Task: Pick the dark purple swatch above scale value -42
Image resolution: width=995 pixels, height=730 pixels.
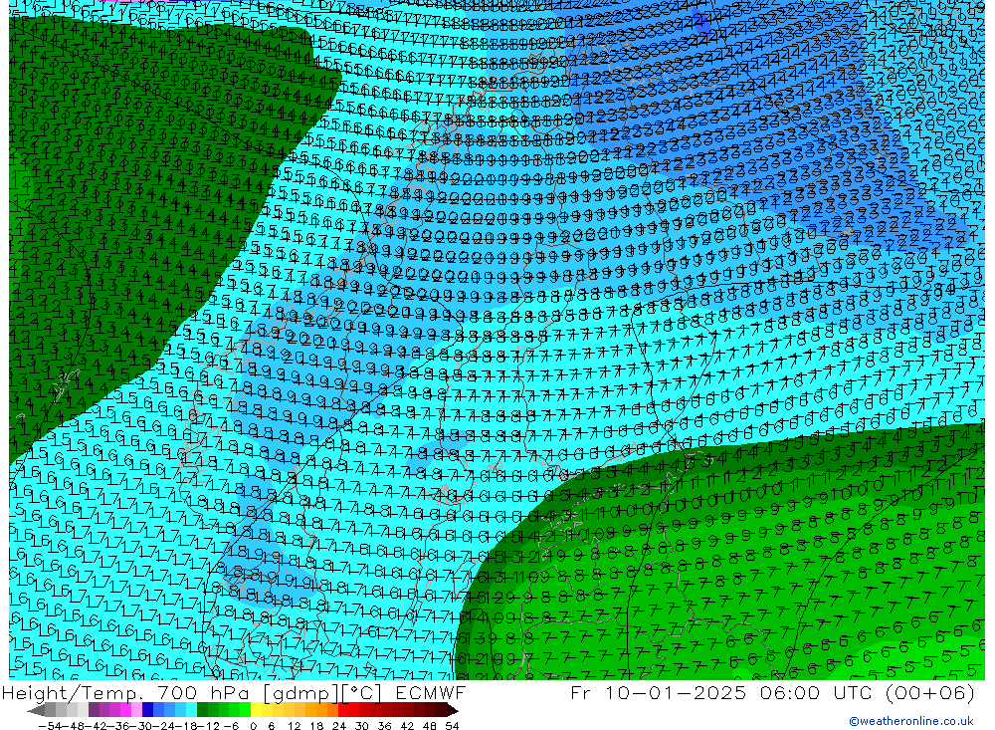Action: tap(94, 710)
